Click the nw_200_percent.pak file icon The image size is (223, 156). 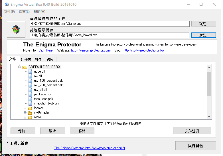30,85
